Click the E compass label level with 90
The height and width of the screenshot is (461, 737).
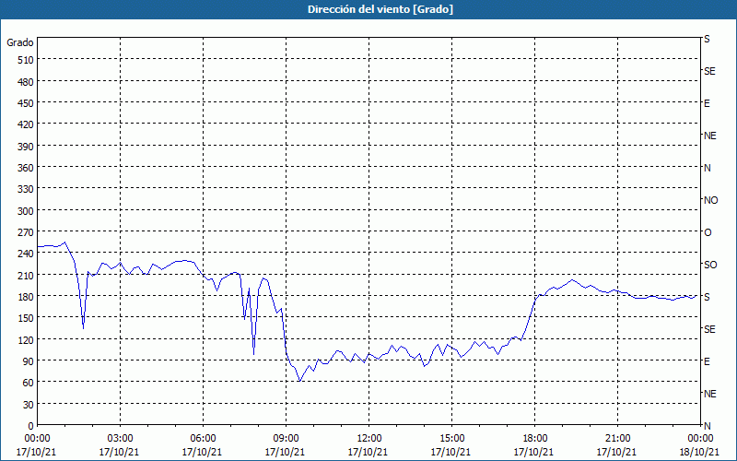point(707,361)
